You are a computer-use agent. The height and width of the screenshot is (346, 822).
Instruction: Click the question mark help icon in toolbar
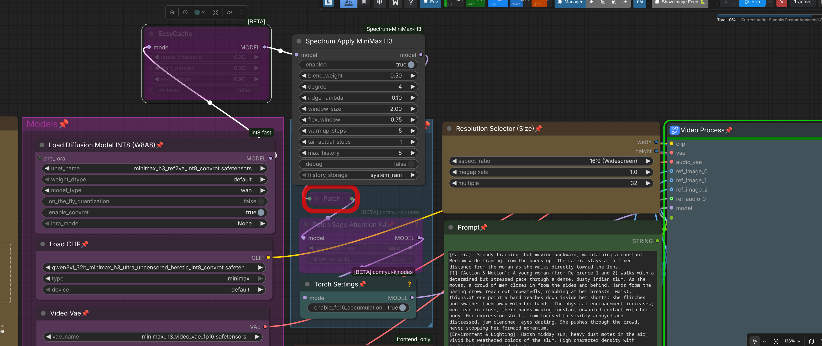[411, 3]
